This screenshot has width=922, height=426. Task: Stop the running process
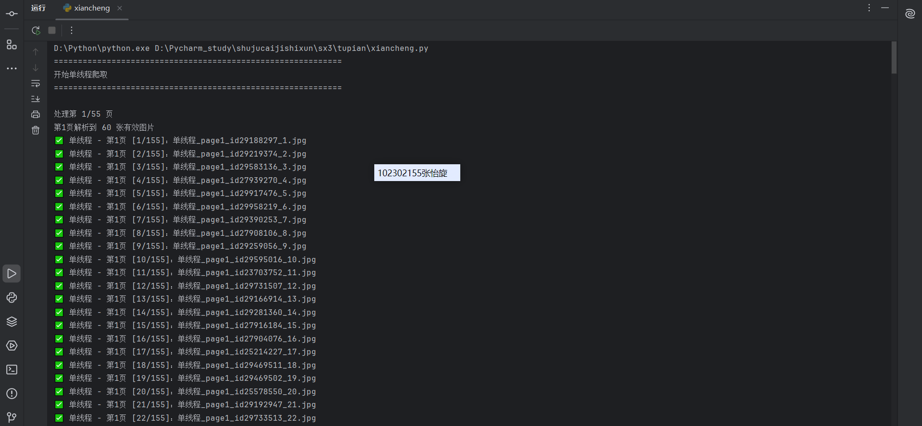point(52,30)
